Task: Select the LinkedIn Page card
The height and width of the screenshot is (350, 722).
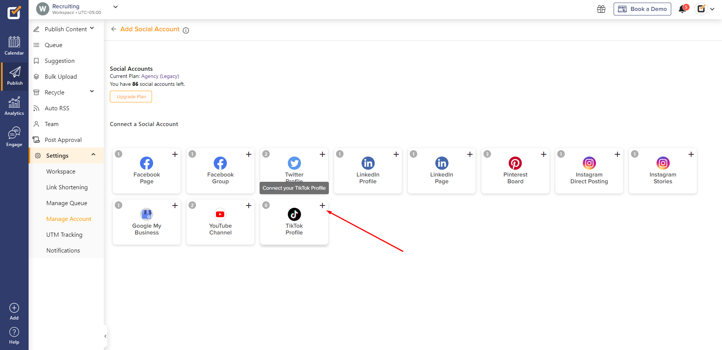Action: 442,171
